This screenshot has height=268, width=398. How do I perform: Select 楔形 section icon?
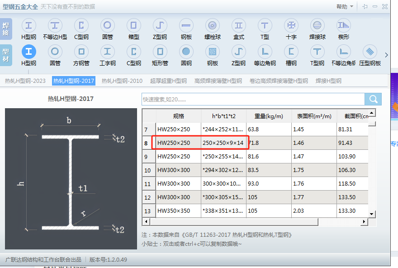click(x=344, y=25)
